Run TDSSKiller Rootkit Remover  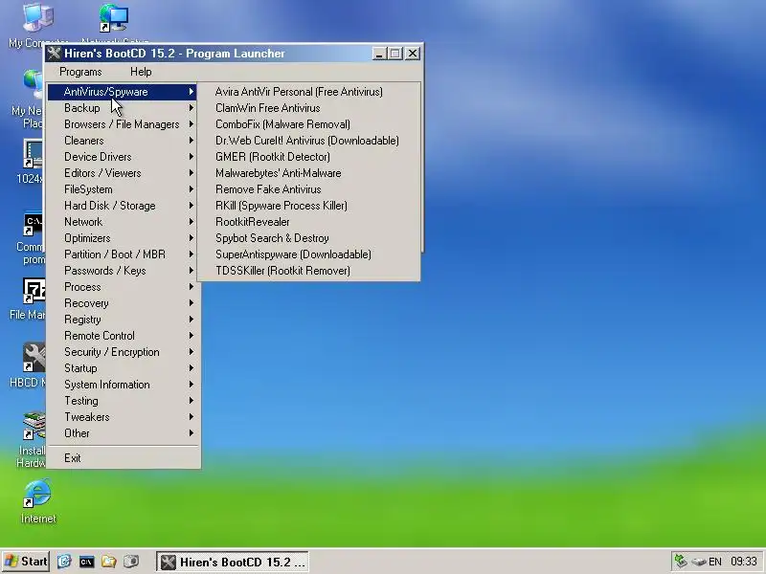(x=308, y=271)
